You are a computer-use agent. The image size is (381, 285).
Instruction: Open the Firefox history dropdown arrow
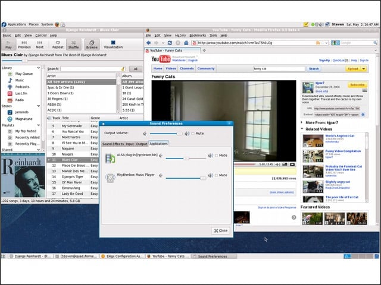(x=163, y=43)
